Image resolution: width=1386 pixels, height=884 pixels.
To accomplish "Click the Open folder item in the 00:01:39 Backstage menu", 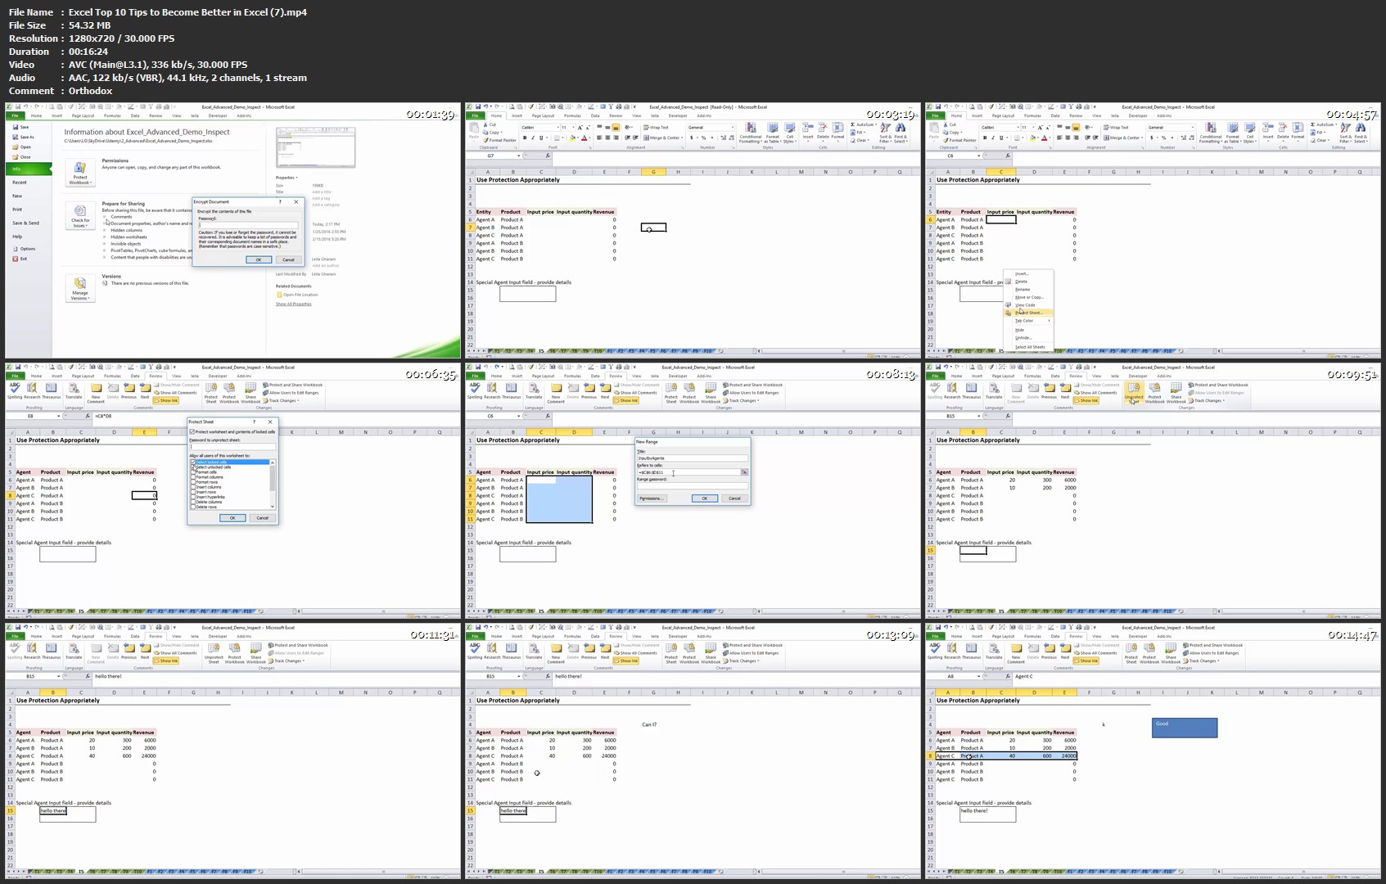I will click(22, 147).
